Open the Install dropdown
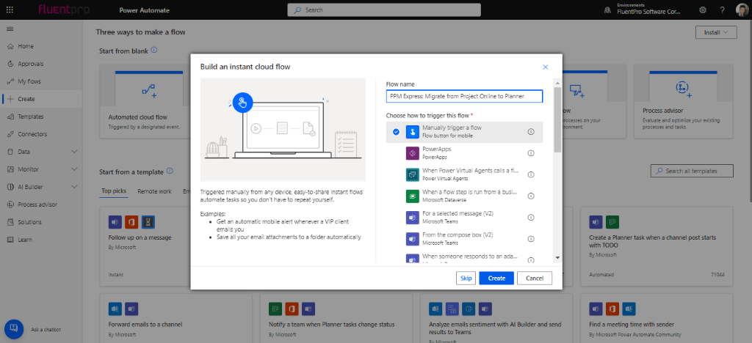 tap(717, 32)
